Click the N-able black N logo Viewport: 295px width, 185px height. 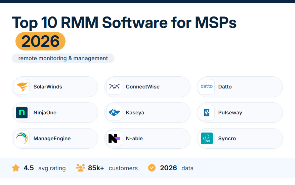(114, 139)
